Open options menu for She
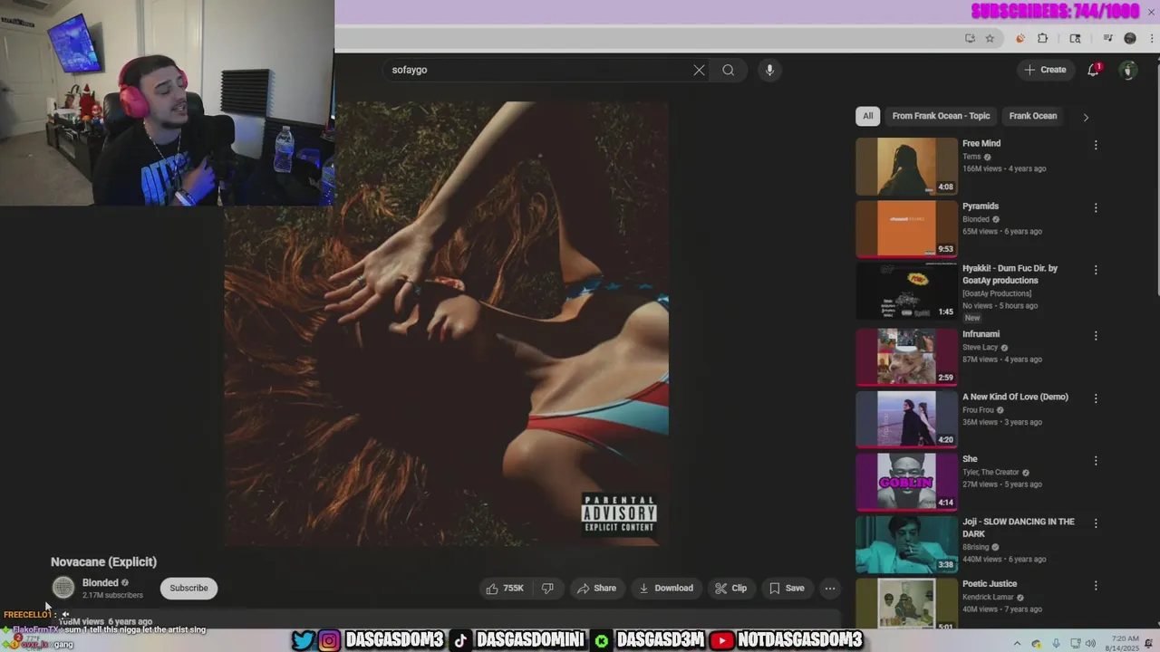 (1096, 460)
